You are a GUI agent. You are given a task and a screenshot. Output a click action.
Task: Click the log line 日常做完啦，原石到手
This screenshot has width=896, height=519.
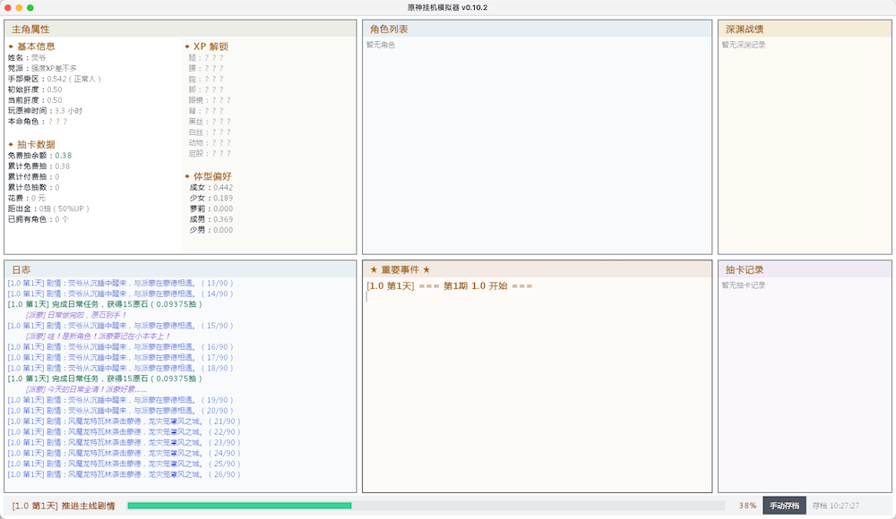tap(76, 315)
